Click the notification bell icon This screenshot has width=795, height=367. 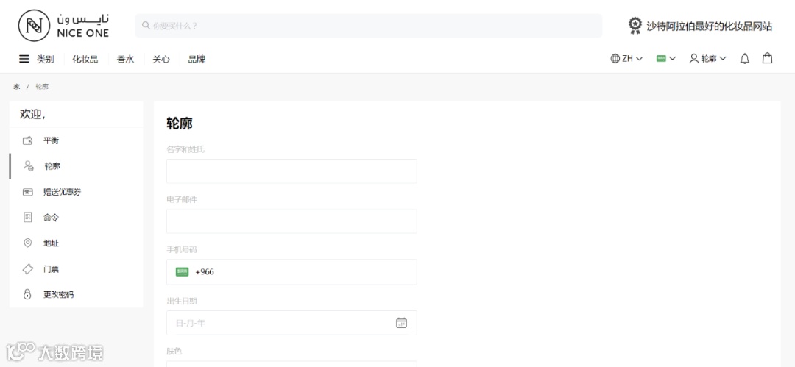[744, 59]
